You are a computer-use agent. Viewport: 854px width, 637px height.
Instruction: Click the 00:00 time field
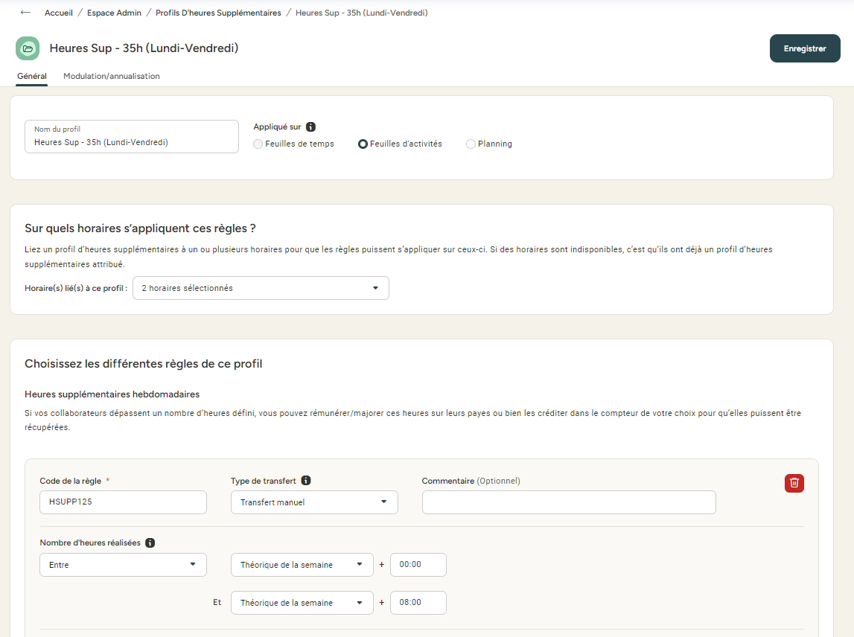tap(418, 565)
